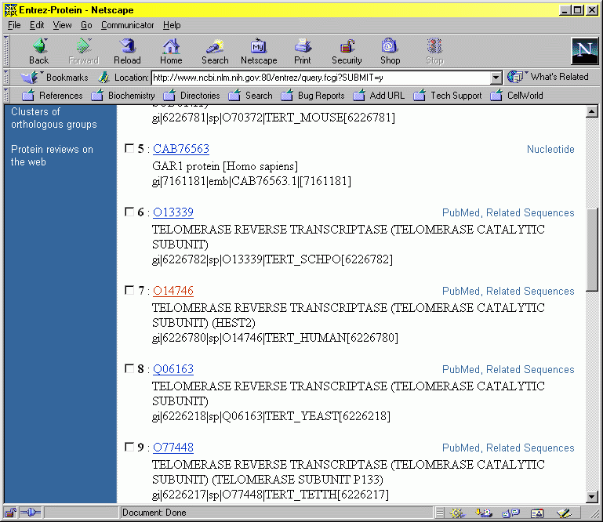Open the Security info icon
The height and width of the screenshot is (522, 603).
pyautogui.click(x=347, y=52)
